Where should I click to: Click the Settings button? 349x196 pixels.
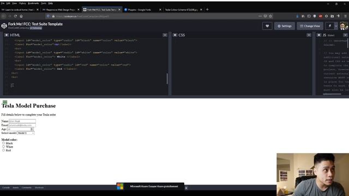click(x=285, y=26)
